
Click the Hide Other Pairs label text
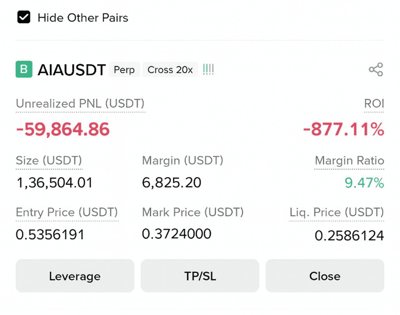pyautogui.click(x=83, y=18)
